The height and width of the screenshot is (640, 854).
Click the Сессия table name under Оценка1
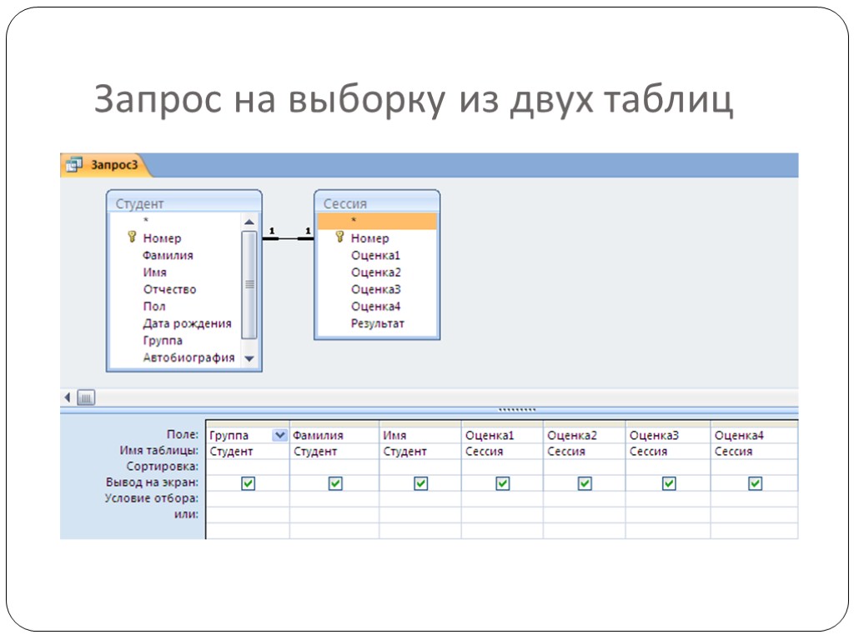484,451
